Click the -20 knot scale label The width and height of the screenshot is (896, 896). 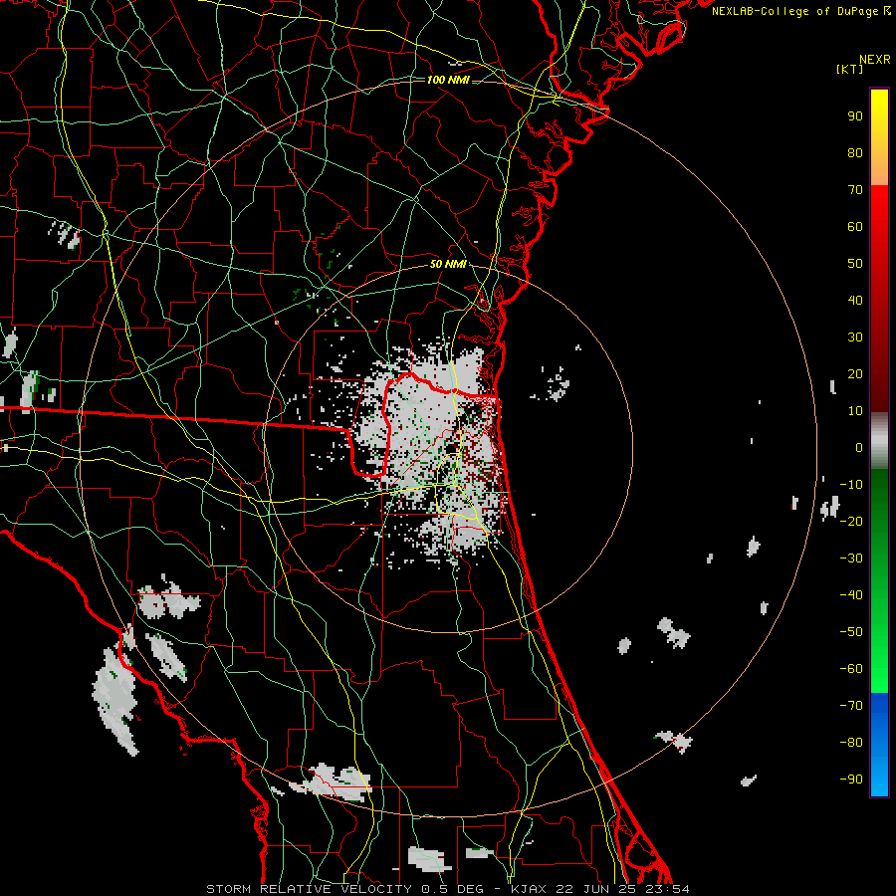click(851, 521)
